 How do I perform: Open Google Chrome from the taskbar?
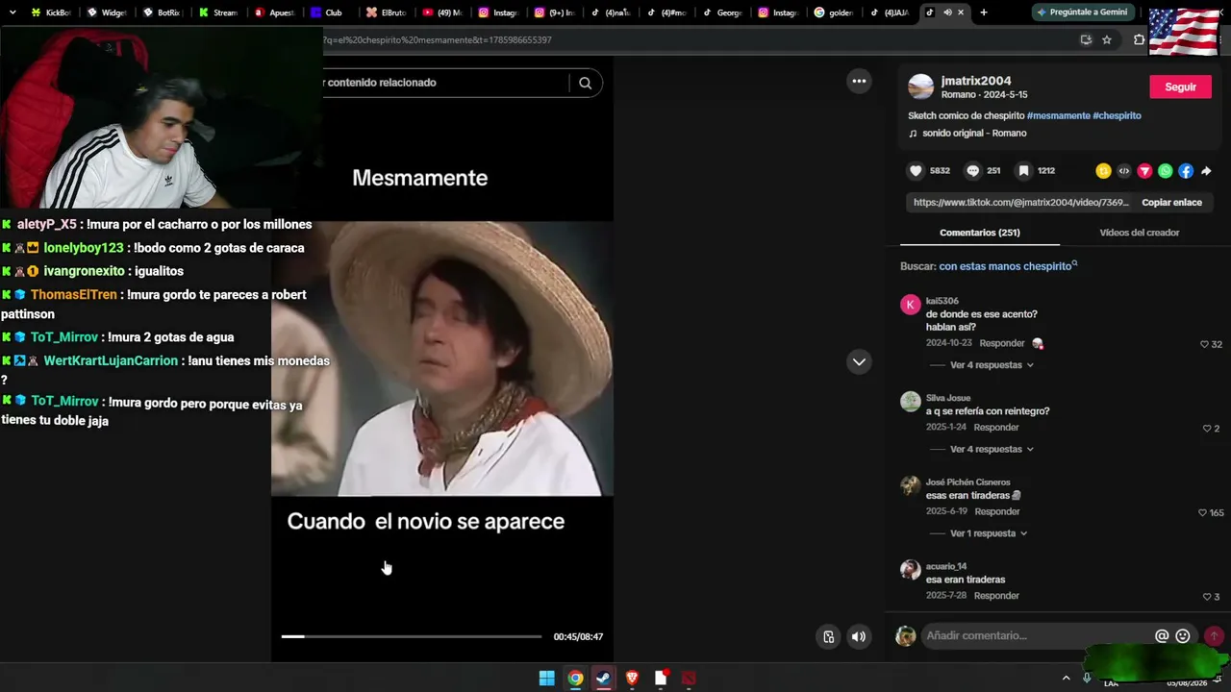pos(575,679)
